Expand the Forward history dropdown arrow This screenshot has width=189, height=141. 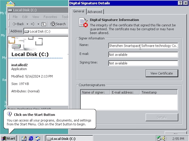click(38, 24)
